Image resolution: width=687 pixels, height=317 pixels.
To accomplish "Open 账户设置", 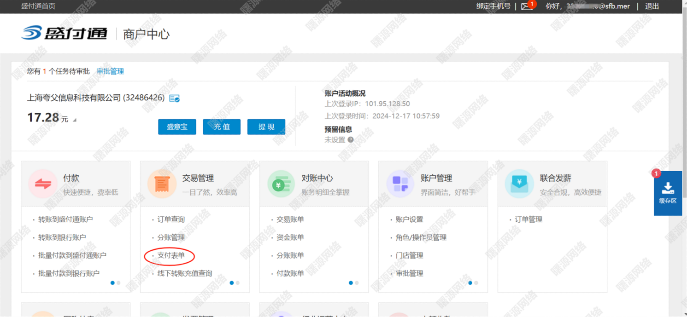I will [409, 219].
